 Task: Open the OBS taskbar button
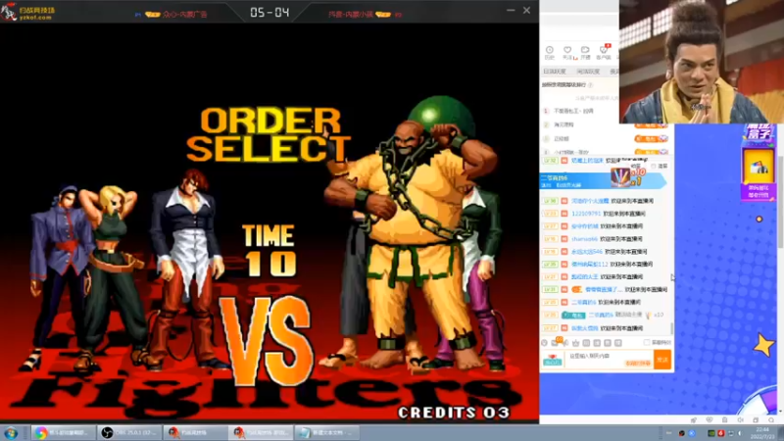pos(129,432)
